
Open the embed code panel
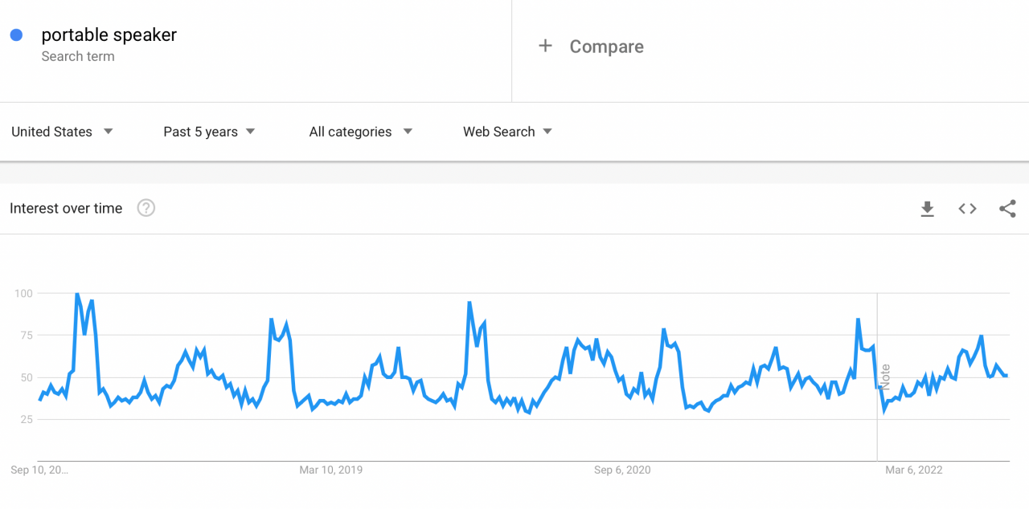(x=967, y=208)
